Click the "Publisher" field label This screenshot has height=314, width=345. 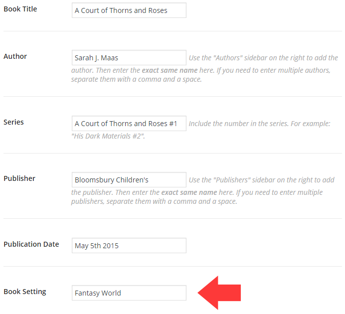pyautogui.click(x=19, y=178)
